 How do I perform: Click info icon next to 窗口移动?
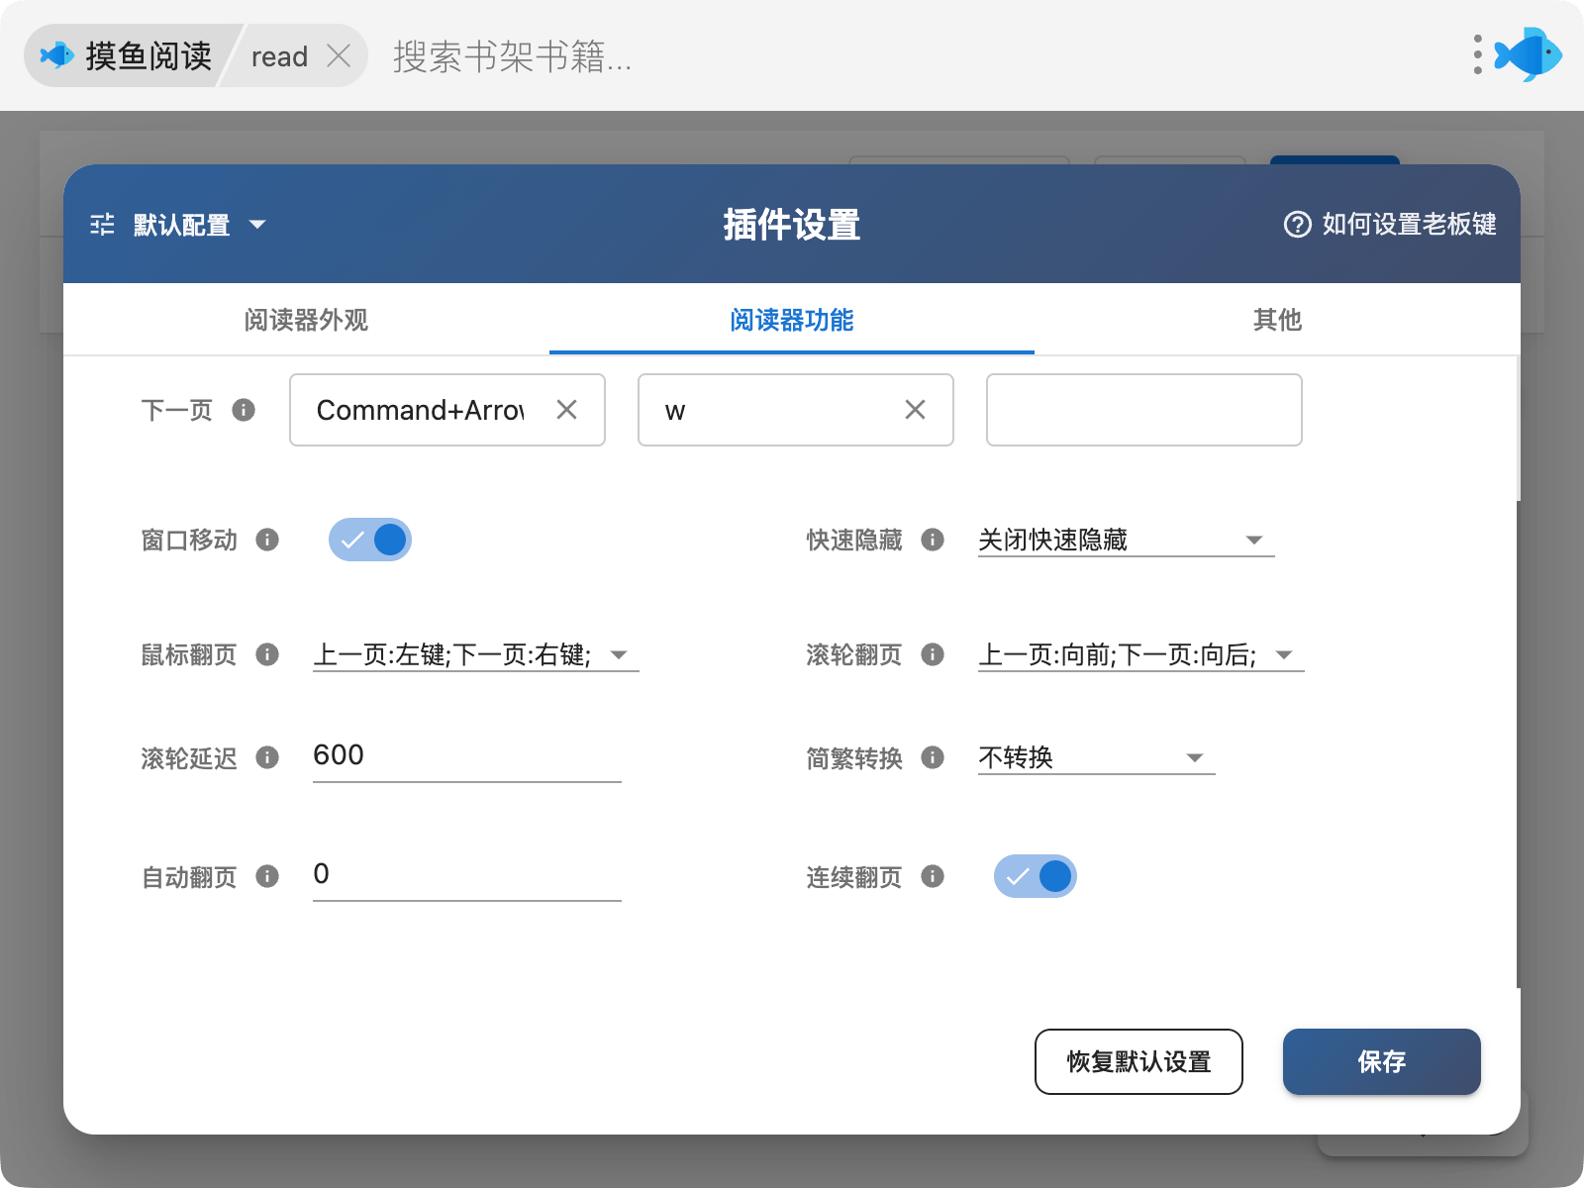(x=267, y=540)
